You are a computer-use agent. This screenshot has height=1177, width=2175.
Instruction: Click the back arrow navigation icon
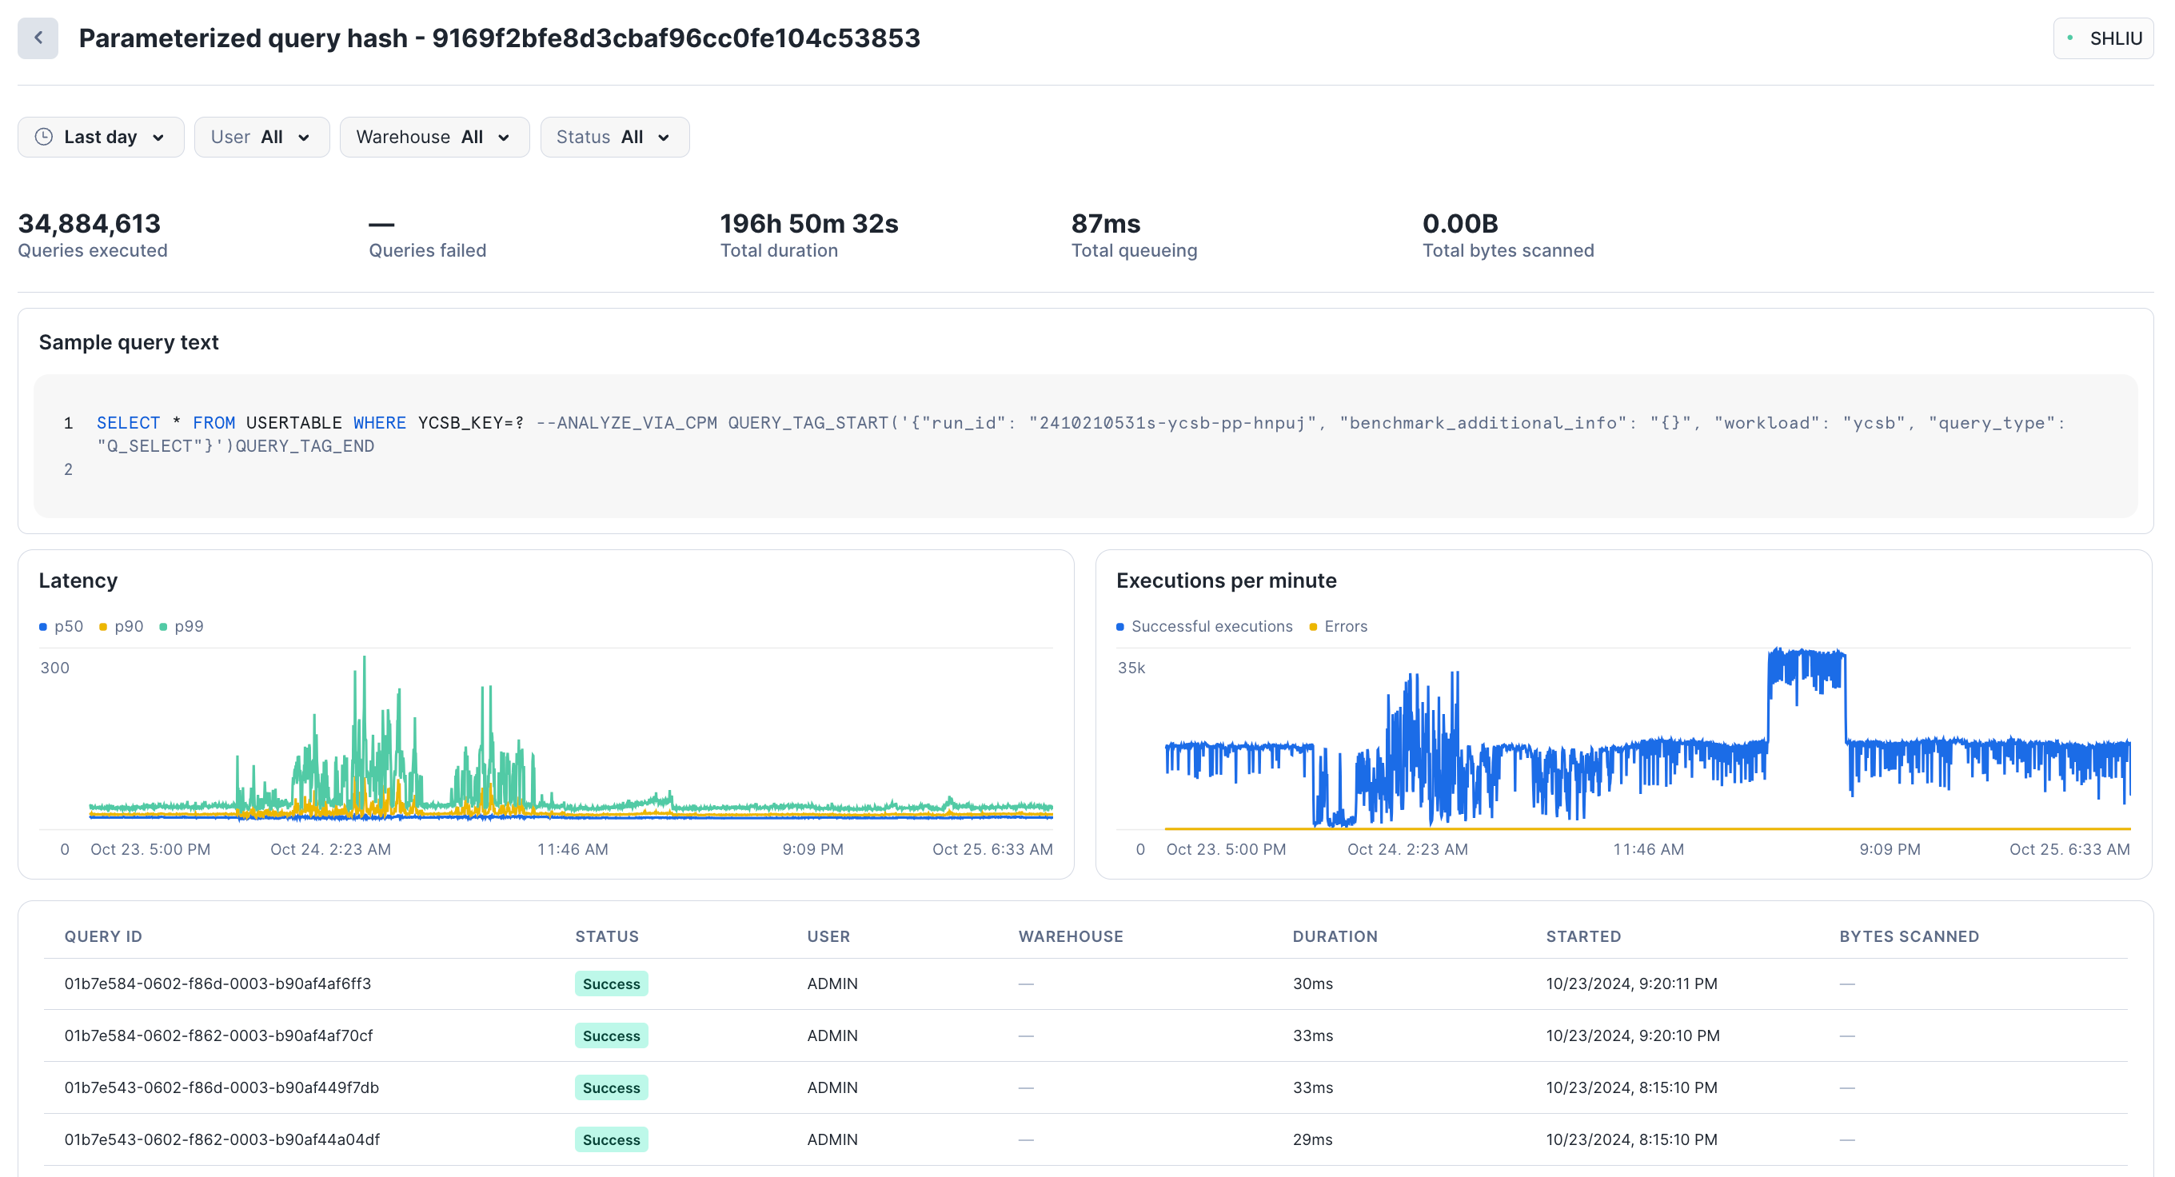coord(38,37)
